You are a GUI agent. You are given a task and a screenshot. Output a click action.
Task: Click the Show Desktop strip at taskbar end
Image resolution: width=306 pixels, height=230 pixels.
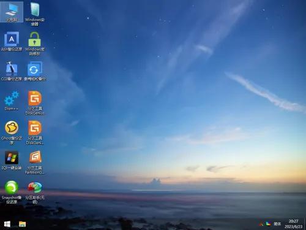tap(305, 224)
